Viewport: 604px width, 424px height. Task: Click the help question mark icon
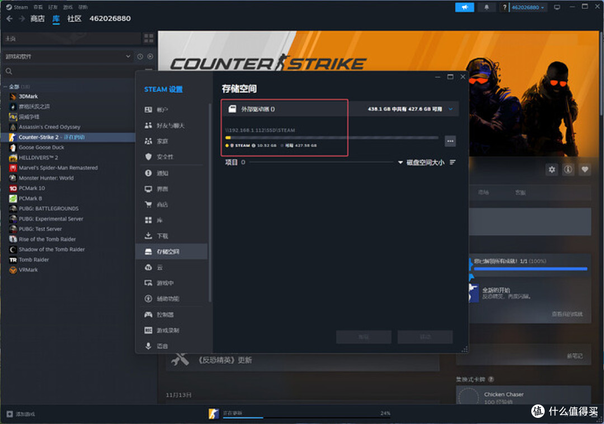click(504, 7)
